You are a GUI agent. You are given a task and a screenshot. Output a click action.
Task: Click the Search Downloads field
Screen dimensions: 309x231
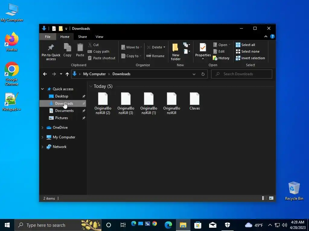[x=242, y=74]
